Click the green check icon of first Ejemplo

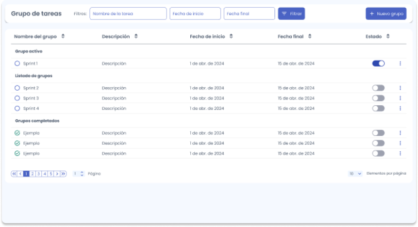pyautogui.click(x=17, y=133)
